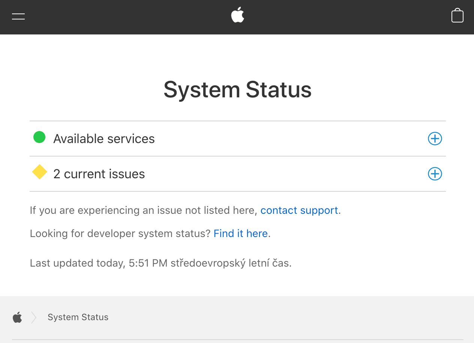
Task: Click the 'Last updated today' text
Action: (x=77, y=263)
